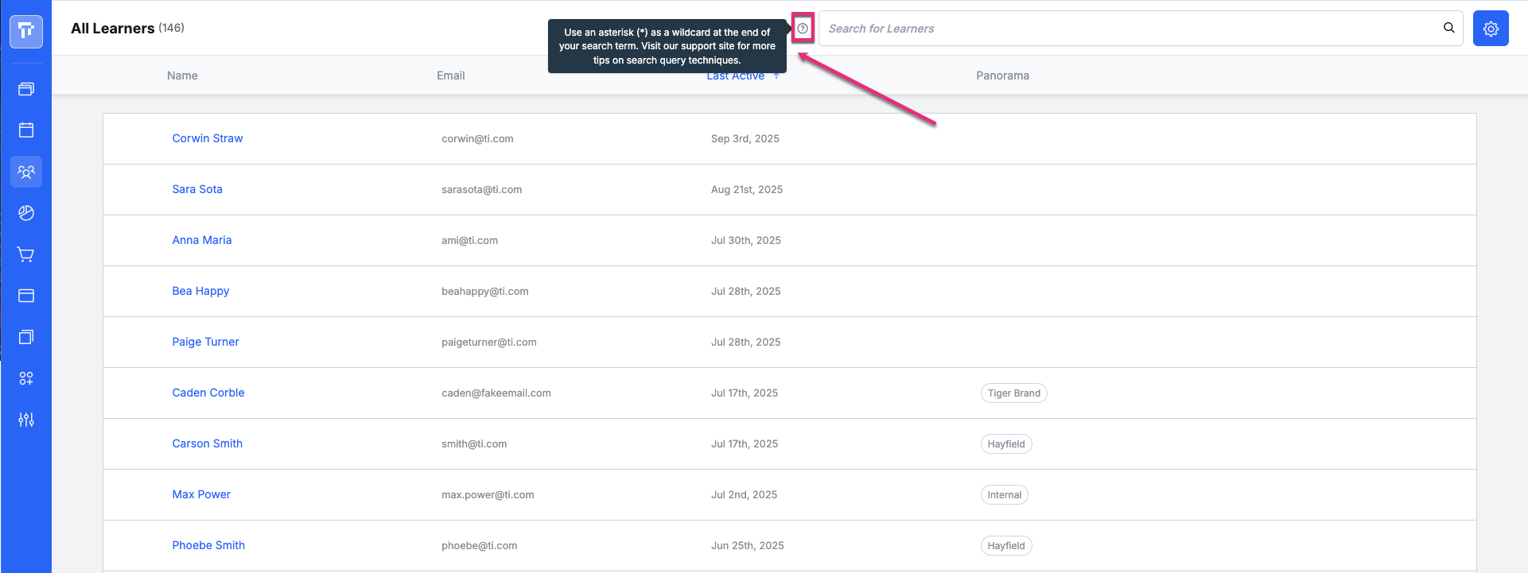Click the magnifying glass search icon
This screenshot has height=573, width=1528.
[1449, 28]
